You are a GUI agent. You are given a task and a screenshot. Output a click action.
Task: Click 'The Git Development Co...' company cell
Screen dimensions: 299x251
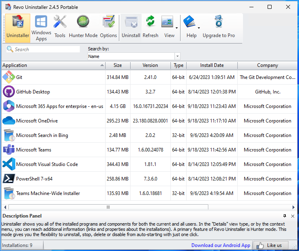[x=268, y=77]
